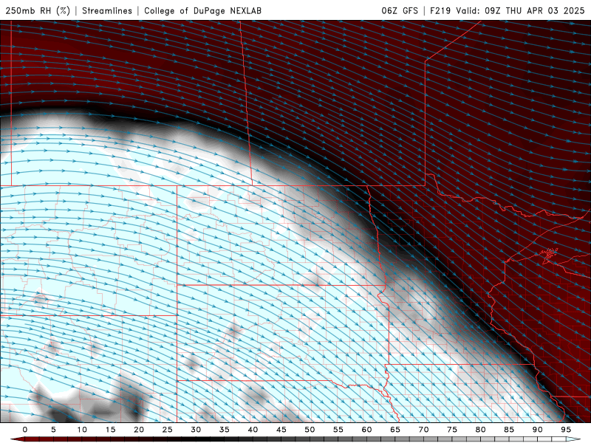Screen dimensions: 591x443
Task: Click the colorbar label "20"
Action: point(139,430)
